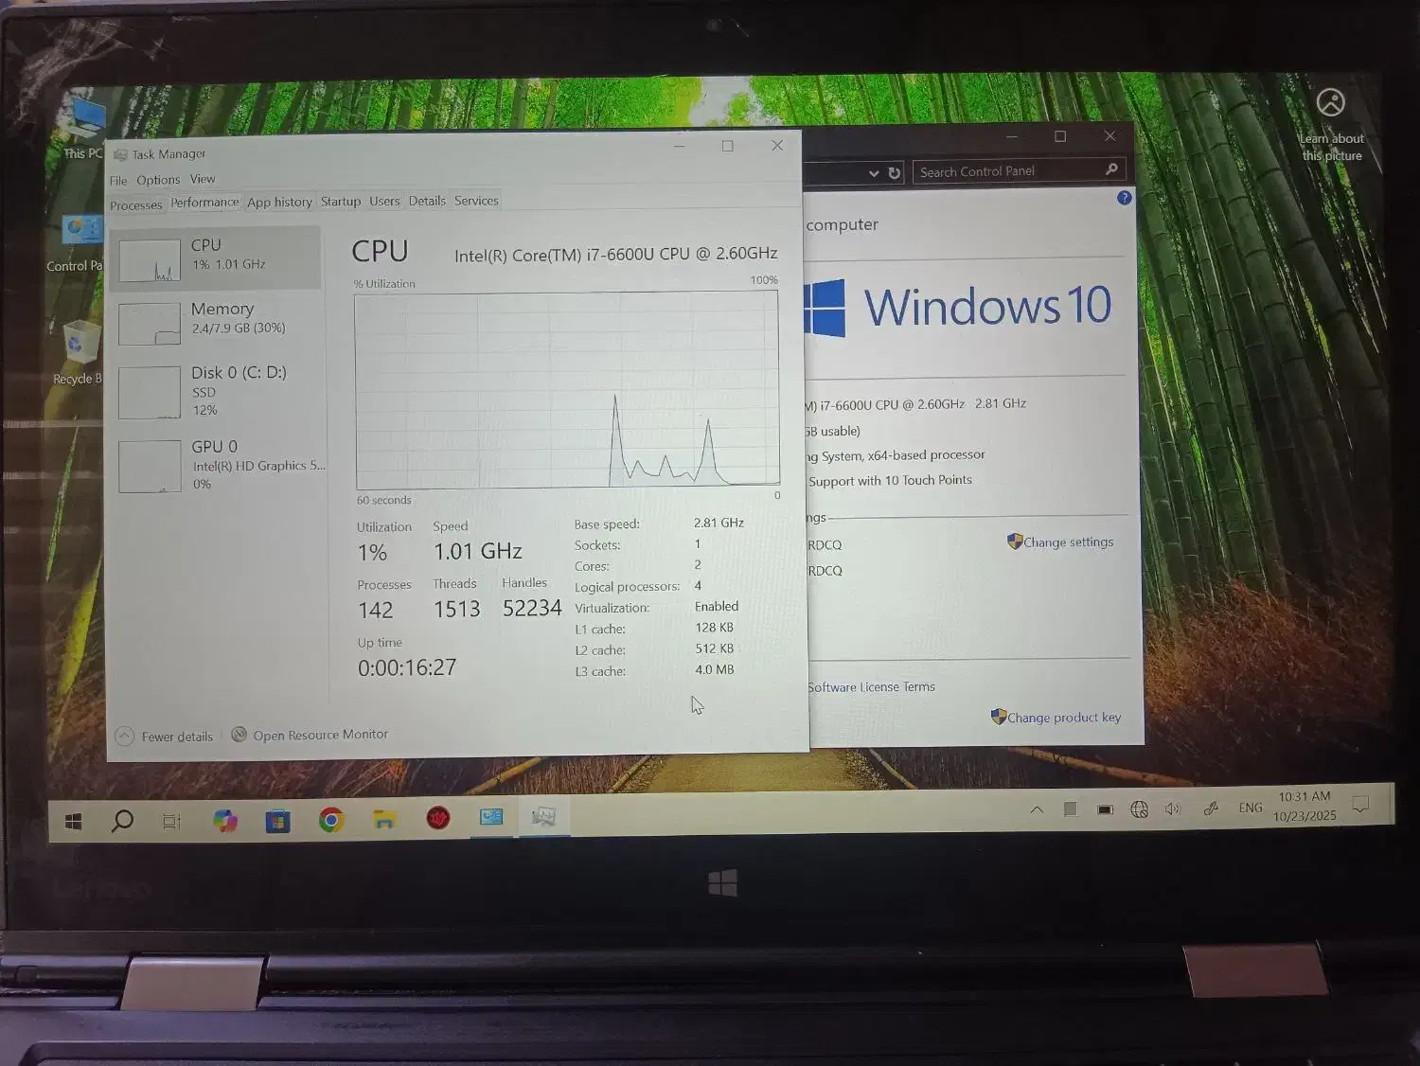
Task: Click the Threads count 1513
Action: [457, 610]
